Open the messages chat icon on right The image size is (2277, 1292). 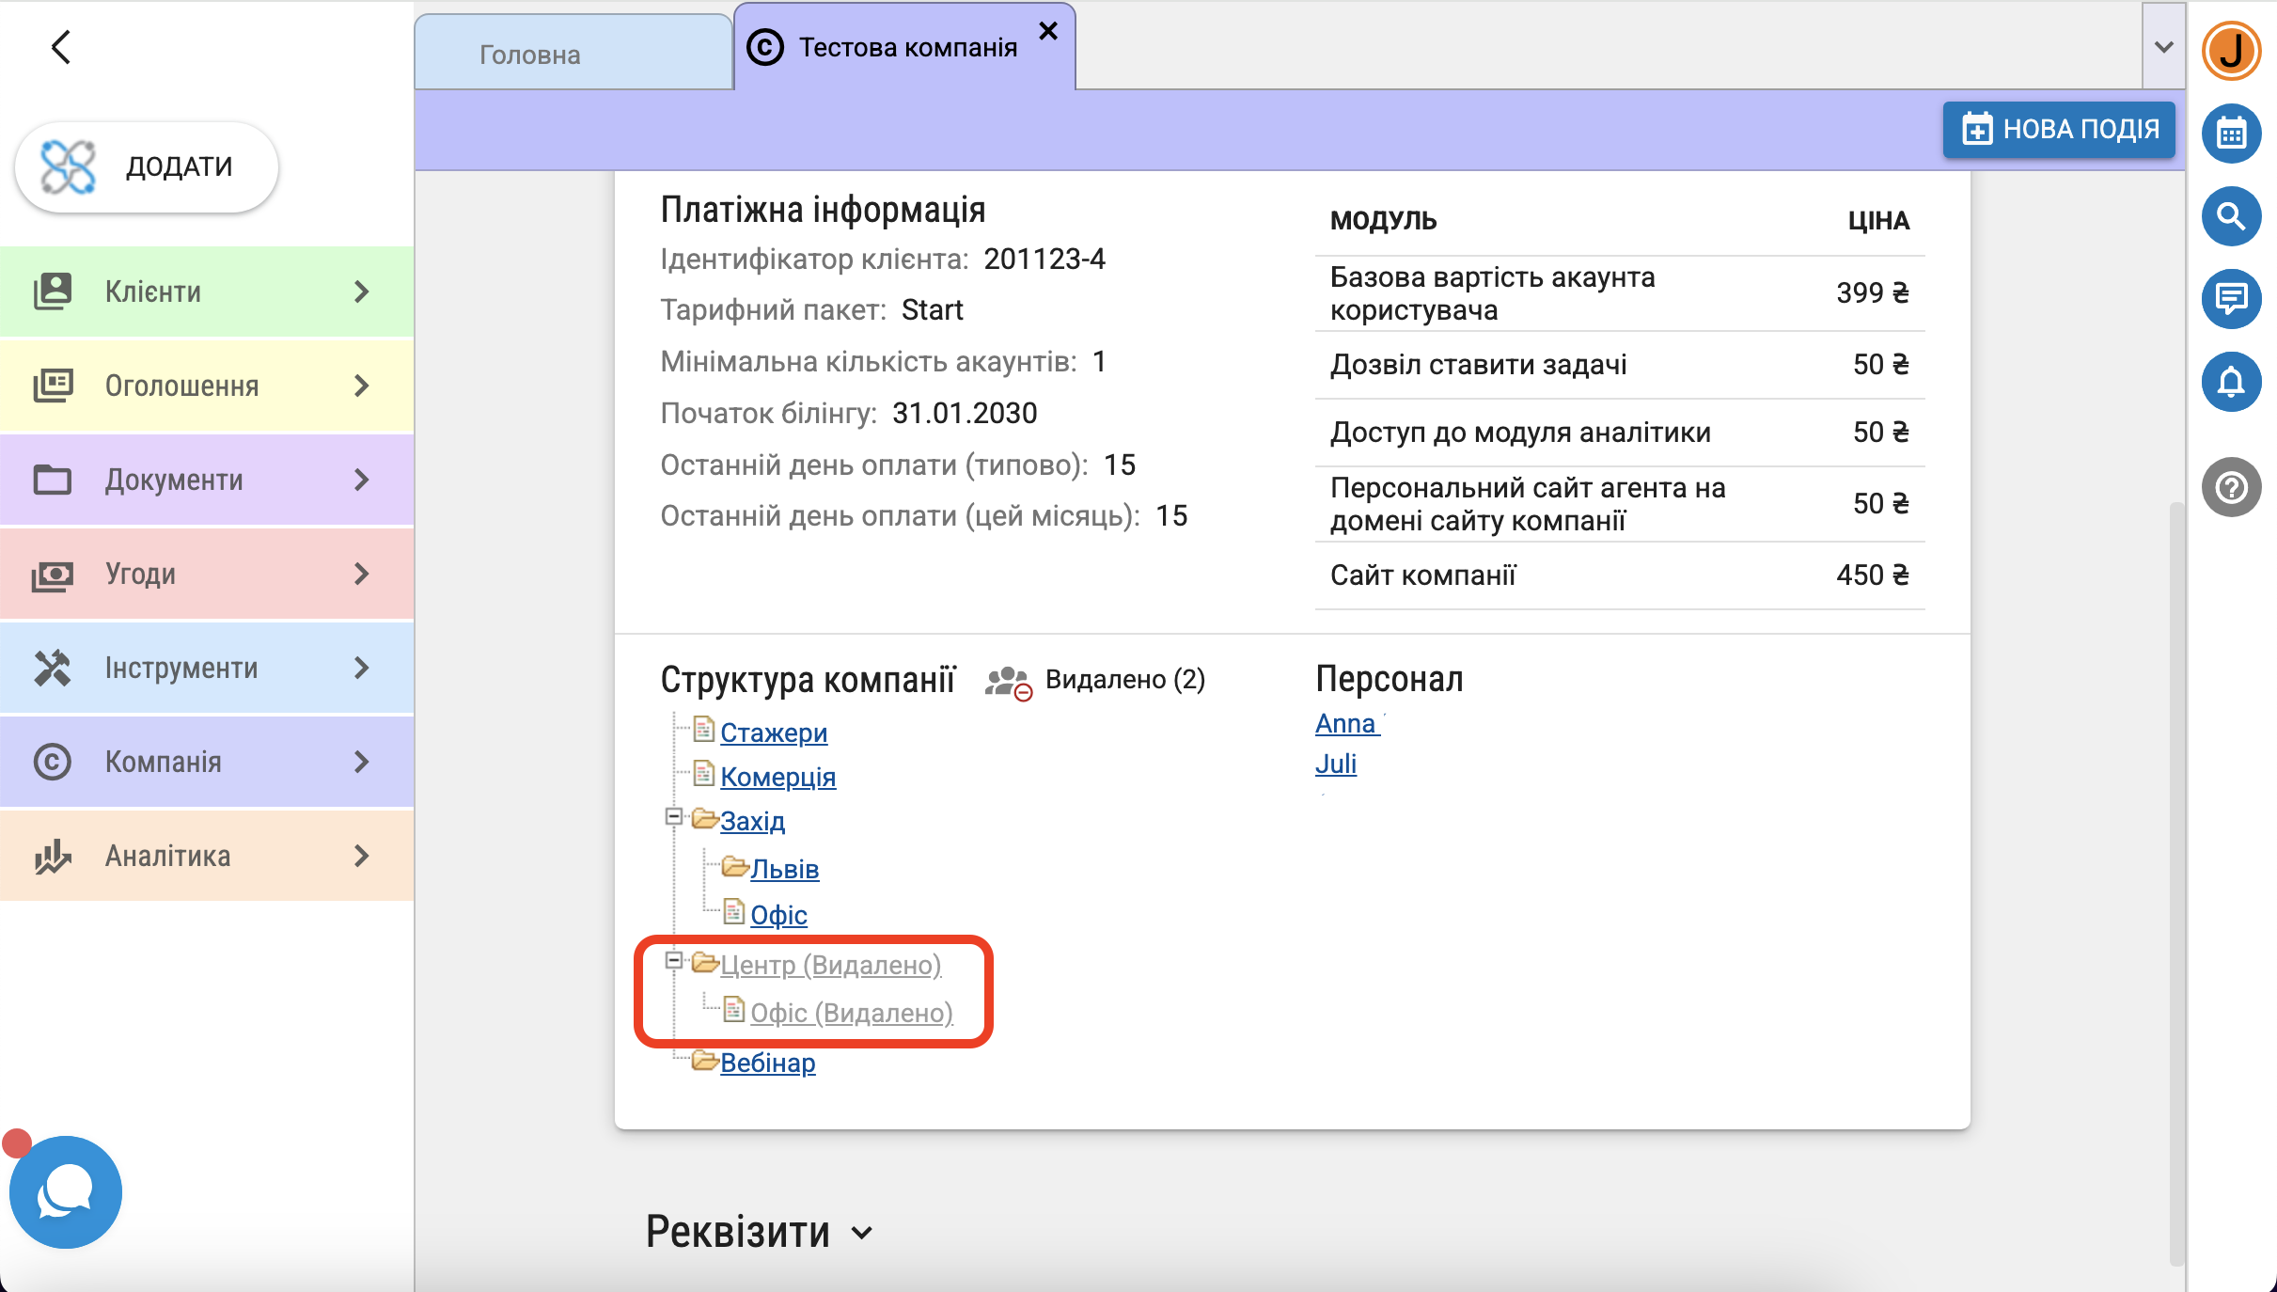[2231, 299]
